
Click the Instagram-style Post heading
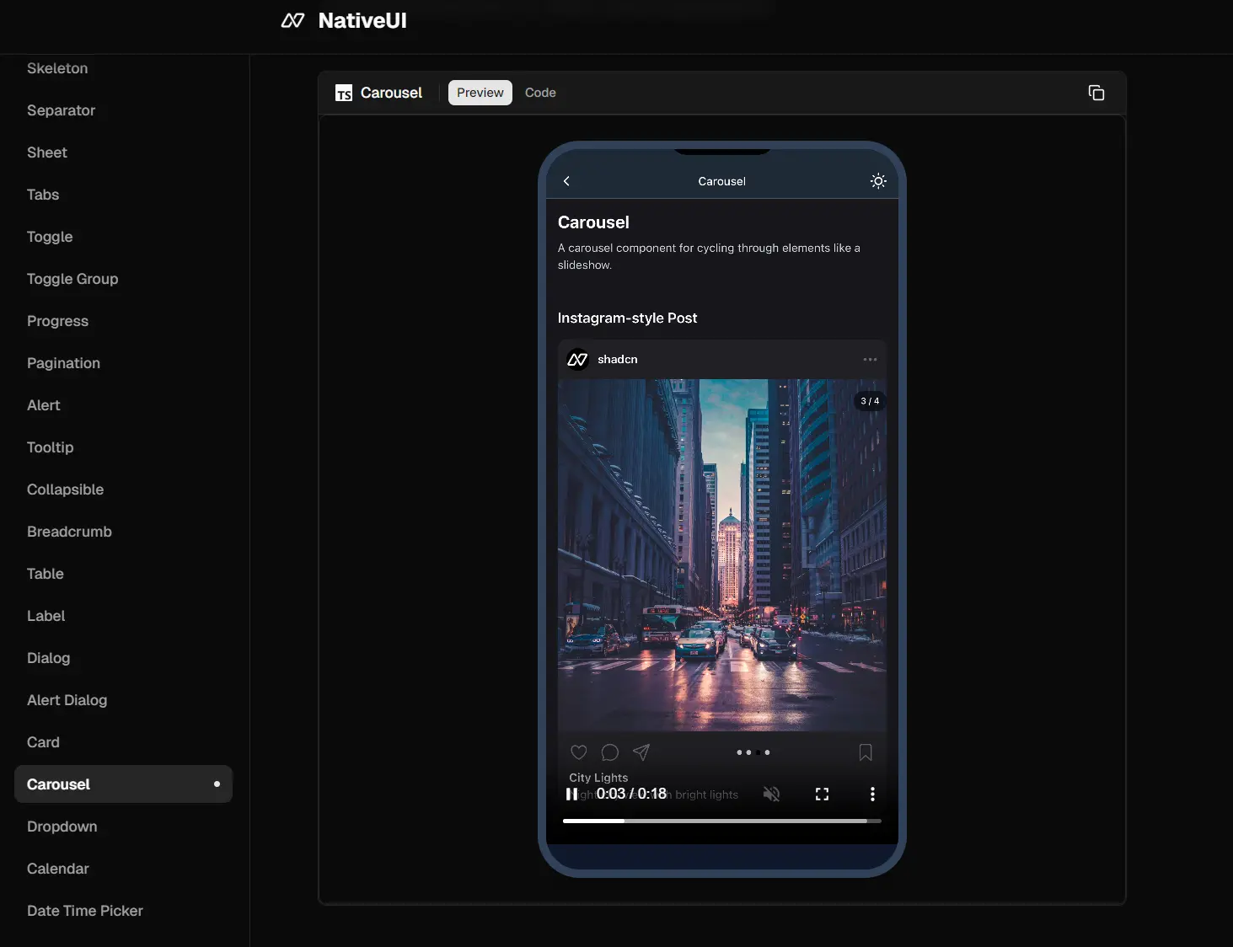coord(627,318)
